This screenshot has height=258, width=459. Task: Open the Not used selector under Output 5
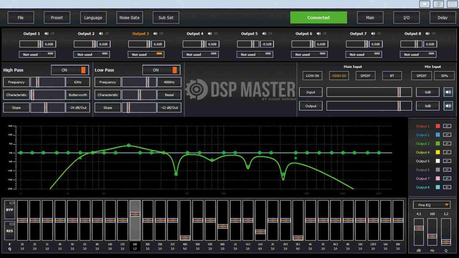click(255, 54)
